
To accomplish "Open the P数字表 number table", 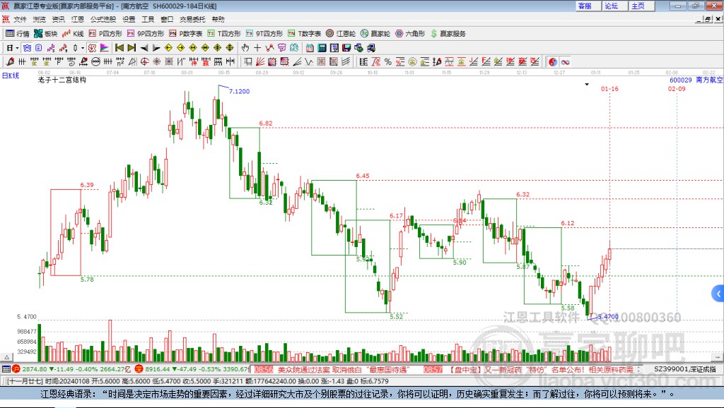I will (x=186, y=34).
